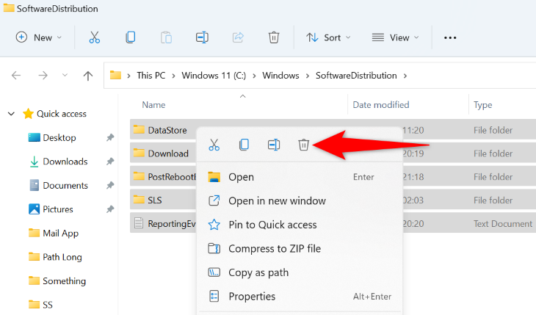536x315 pixels.
Task: Select Open in the context menu
Action: 300,177
